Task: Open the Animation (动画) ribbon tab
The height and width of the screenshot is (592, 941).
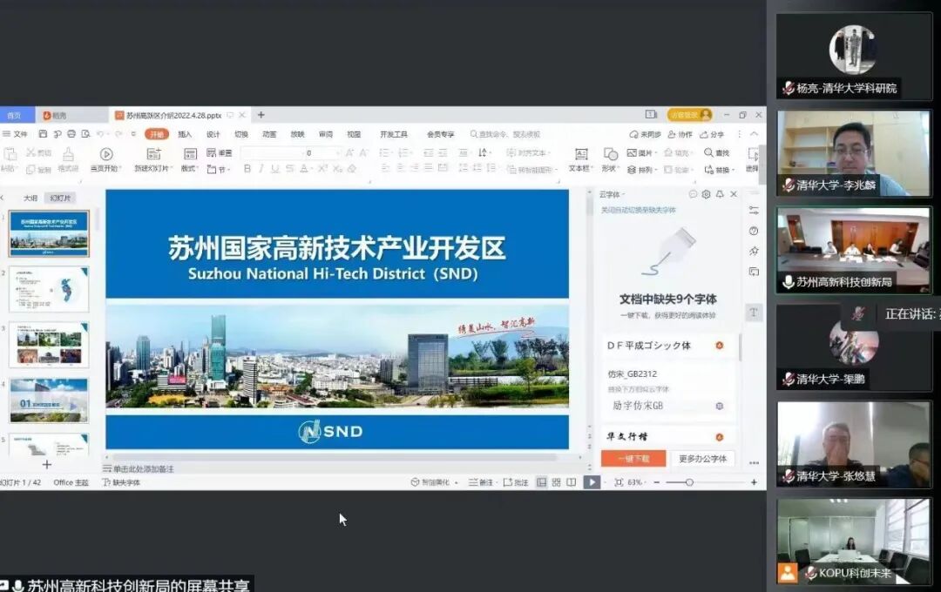Action: click(269, 134)
